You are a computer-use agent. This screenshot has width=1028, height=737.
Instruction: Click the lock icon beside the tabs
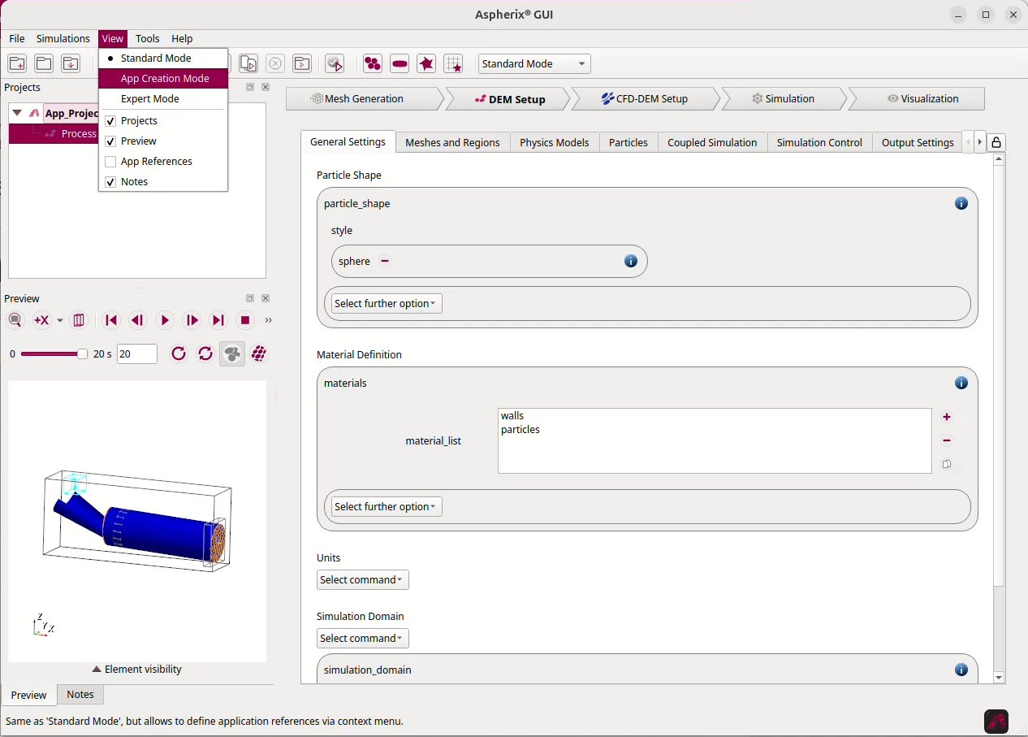tap(996, 142)
